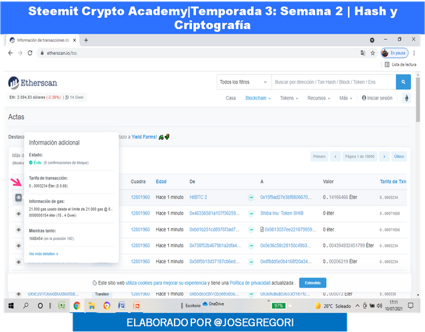Open HitBTC 2 sender address link
The width and height of the screenshot is (425, 332).
click(x=198, y=197)
